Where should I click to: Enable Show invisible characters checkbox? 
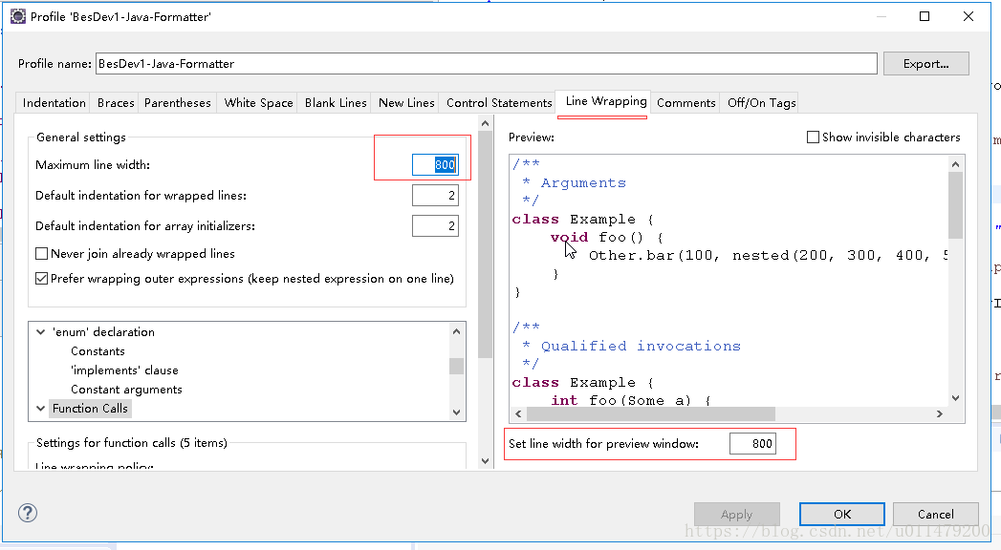click(x=813, y=137)
